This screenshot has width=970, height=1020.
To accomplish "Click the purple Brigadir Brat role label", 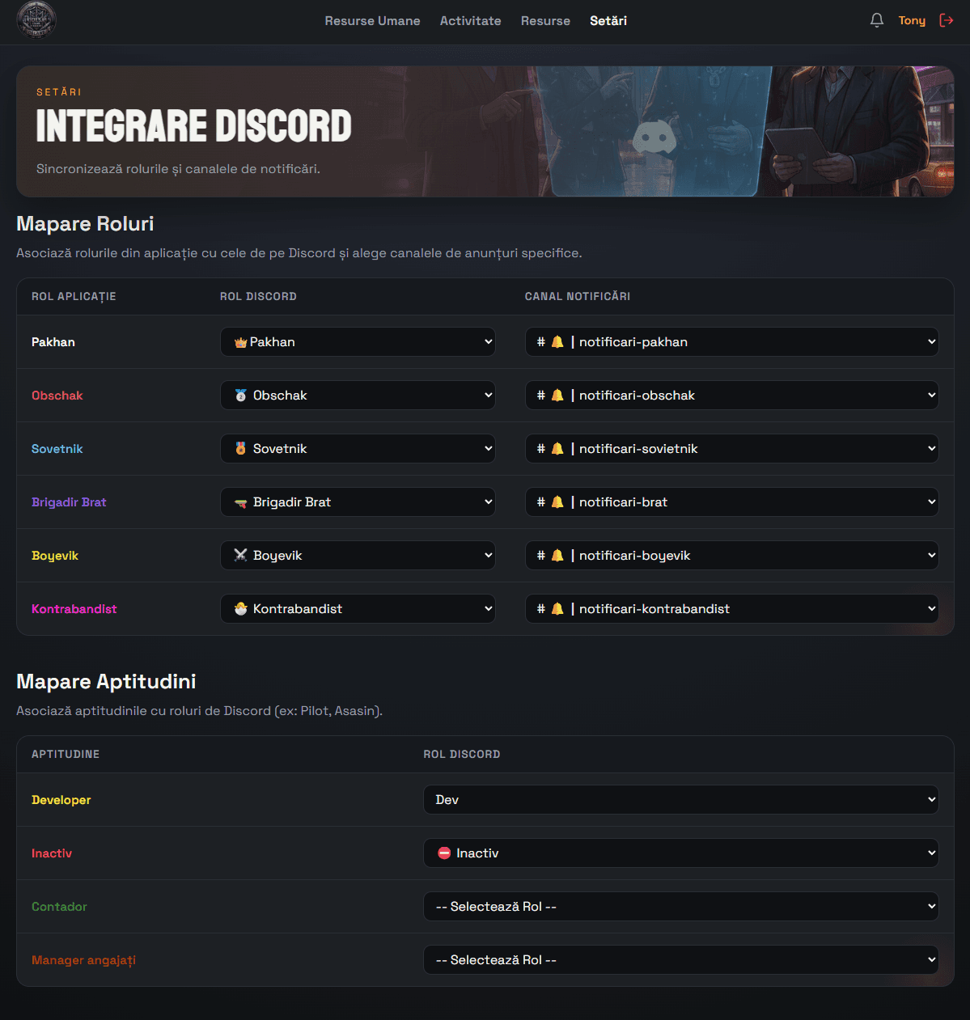I will click(69, 502).
